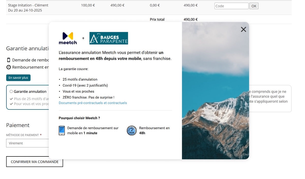Viewport: 305px width, 179px height.
Task: Click phone icon beside "Demande de rembo" line
Action: pyautogui.click(x=9, y=60)
